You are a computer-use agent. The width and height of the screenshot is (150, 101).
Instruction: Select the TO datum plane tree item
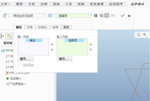click(9, 62)
